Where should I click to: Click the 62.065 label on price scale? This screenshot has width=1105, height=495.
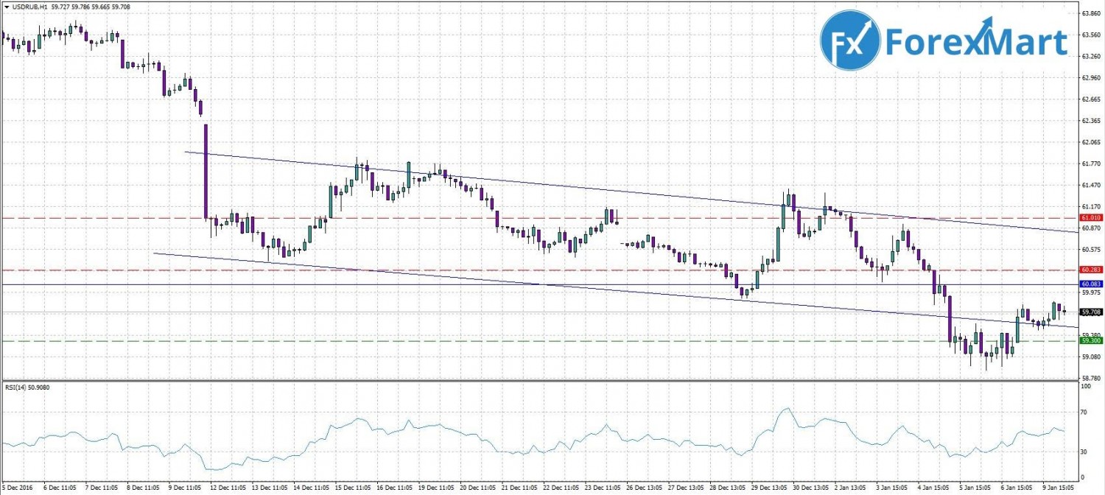(1090, 141)
